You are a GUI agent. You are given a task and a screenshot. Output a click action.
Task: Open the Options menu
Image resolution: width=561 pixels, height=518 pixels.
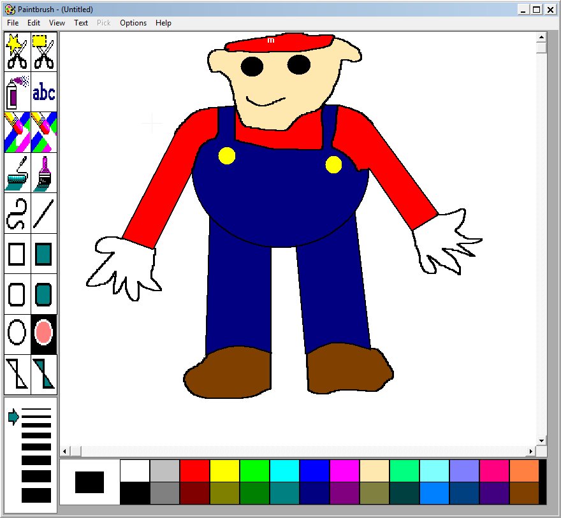(133, 23)
